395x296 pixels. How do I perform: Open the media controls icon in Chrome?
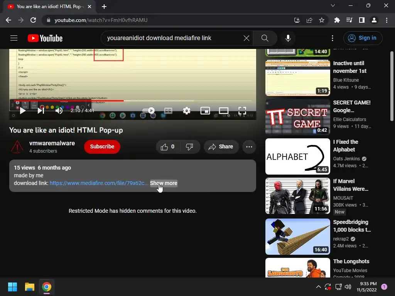pyautogui.click(x=349, y=20)
